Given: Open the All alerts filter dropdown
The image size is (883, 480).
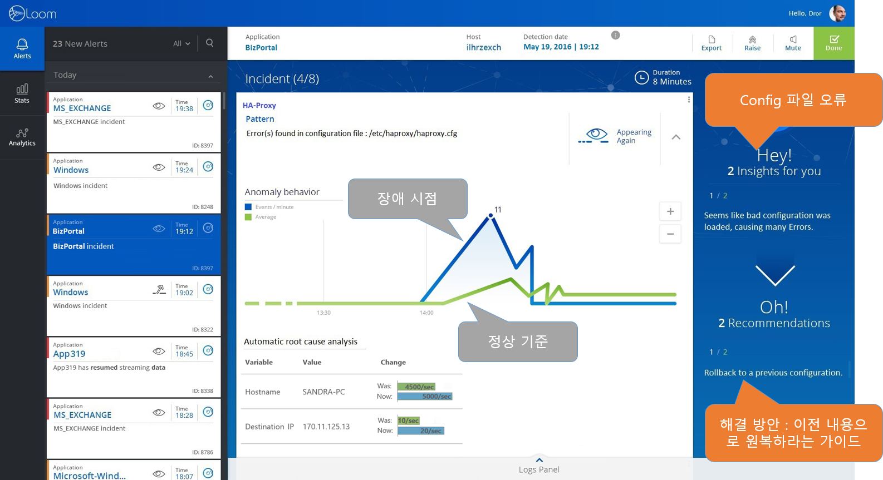Looking at the screenshot, I should [181, 43].
